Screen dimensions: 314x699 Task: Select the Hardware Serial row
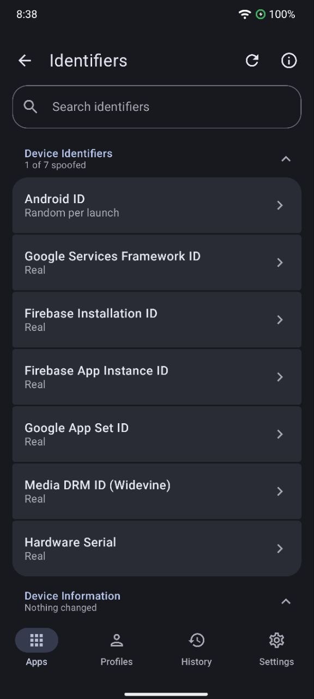157,548
